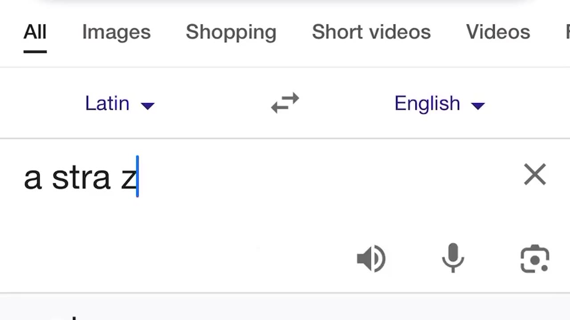This screenshot has height=320, width=570.
Task: Switch to the All results tab
Action: pyautogui.click(x=35, y=32)
